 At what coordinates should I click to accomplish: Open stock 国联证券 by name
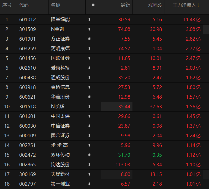tap(60, 58)
